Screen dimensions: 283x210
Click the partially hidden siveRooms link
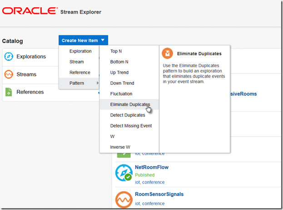[243, 94]
